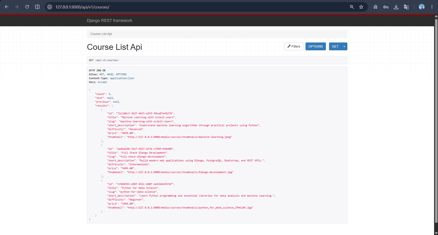Bookmark this page with the star icon

tap(361, 7)
